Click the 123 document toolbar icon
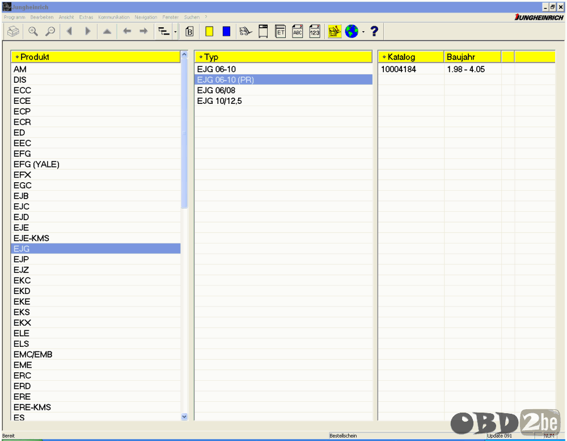 315,32
